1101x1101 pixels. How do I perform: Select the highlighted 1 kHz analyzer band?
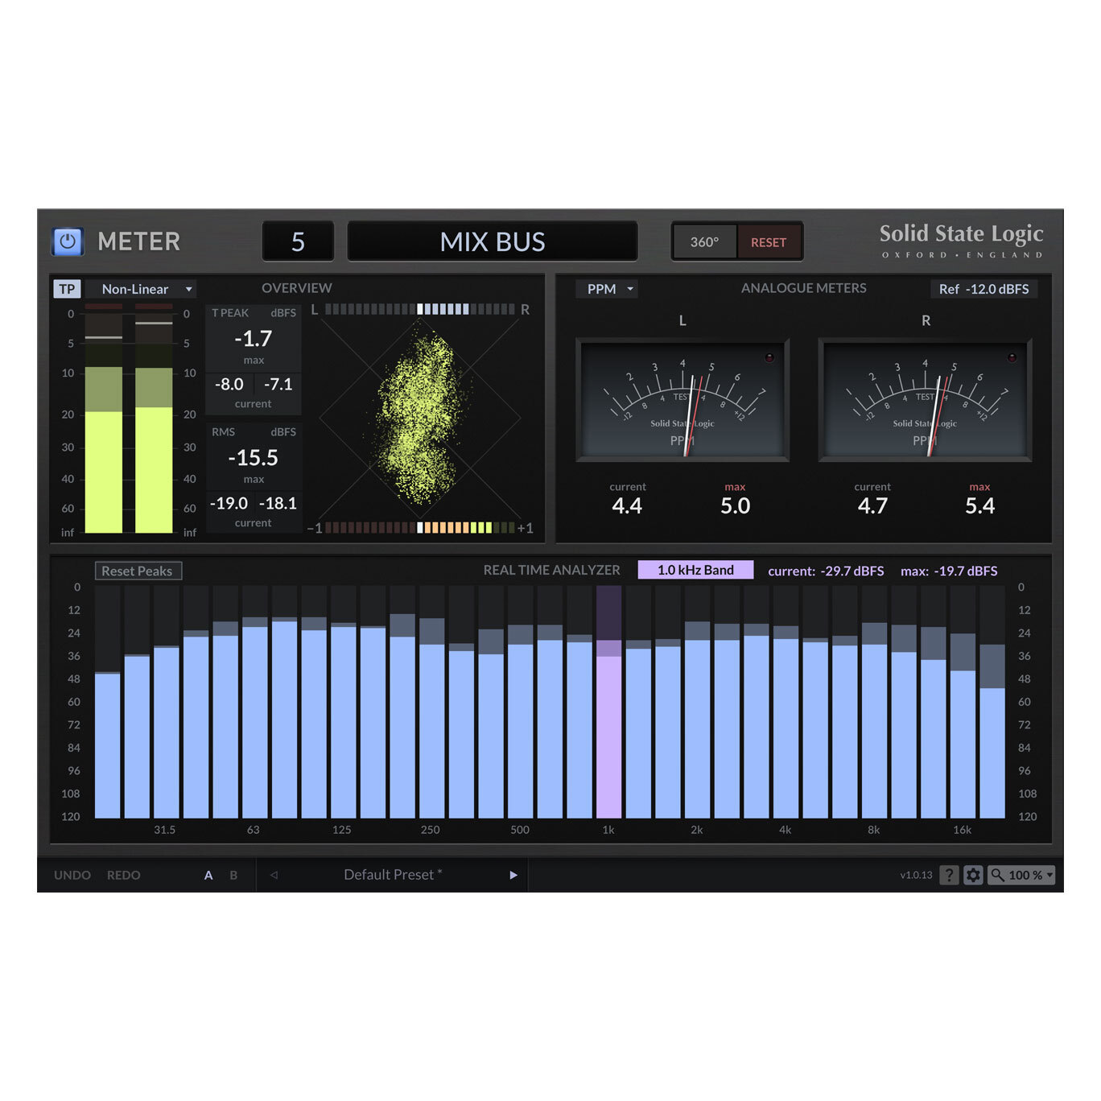pyautogui.click(x=610, y=708)
